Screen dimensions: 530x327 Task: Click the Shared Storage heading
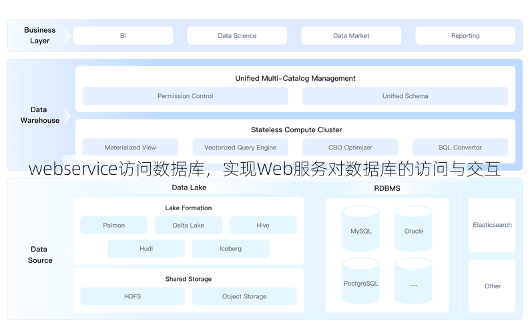(x=188, y=279)
